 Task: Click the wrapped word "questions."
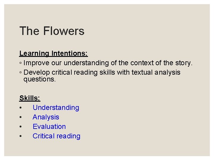tap(40, 79)
